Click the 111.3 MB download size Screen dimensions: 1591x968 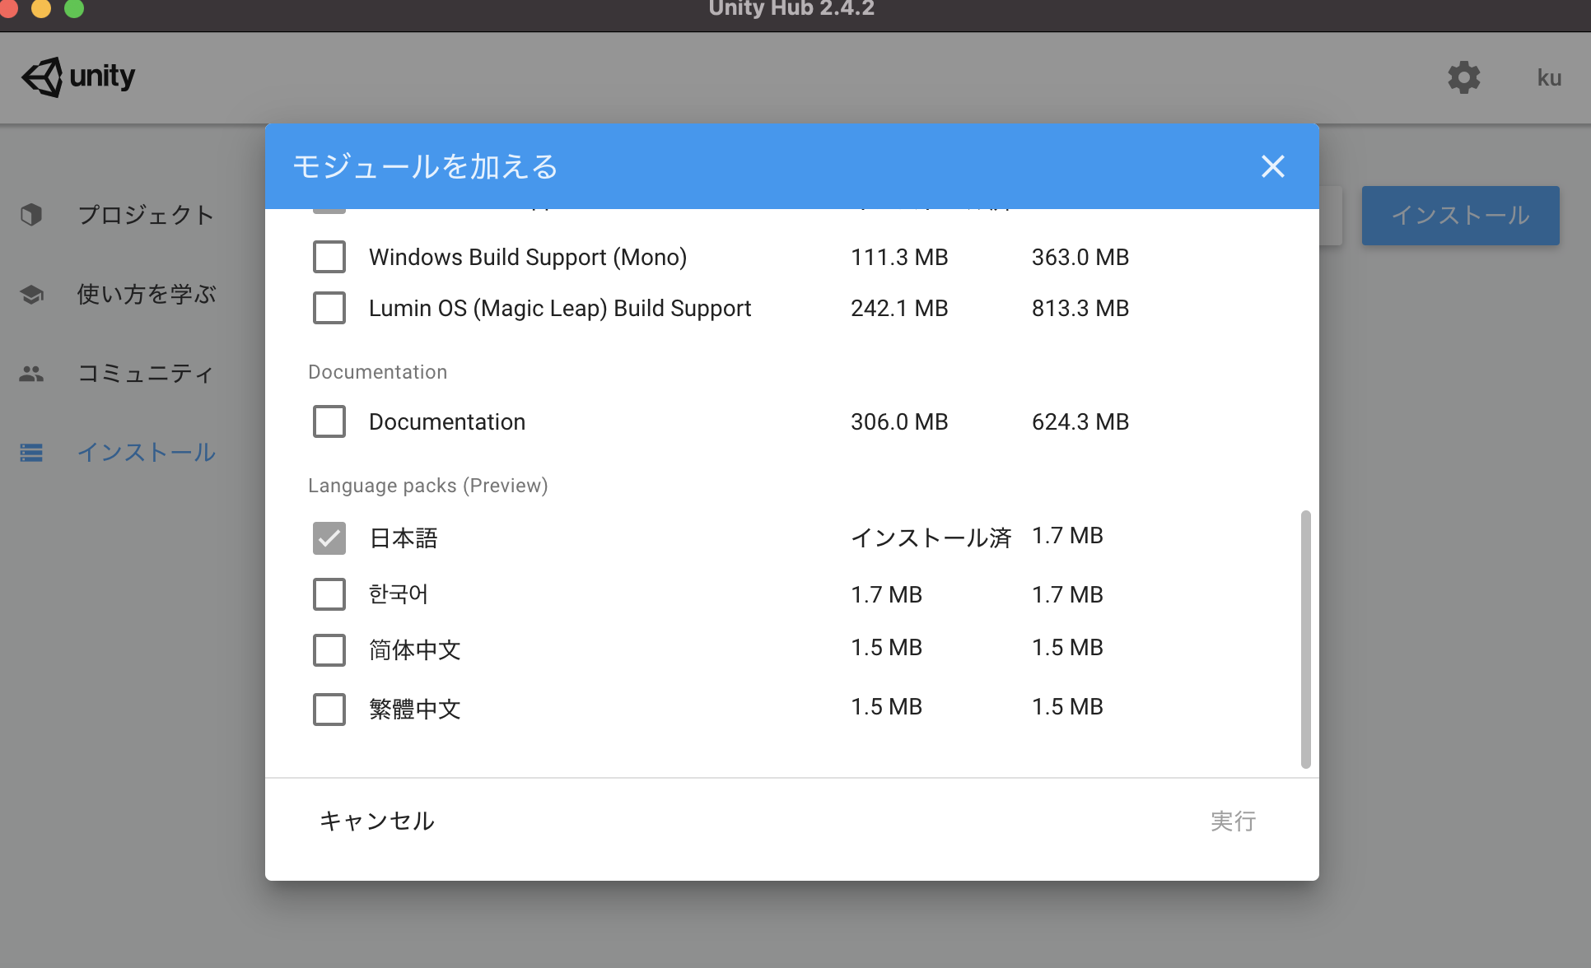point(899,257)
